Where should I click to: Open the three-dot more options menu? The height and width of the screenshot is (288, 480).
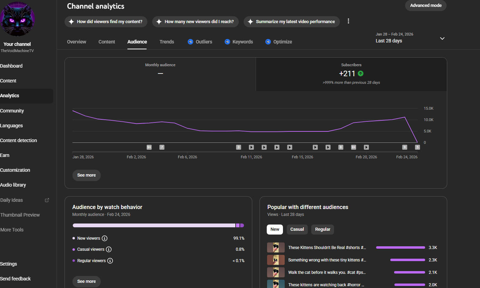348,21
